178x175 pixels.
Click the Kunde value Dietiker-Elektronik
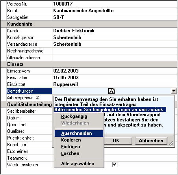tap(74, 31)
